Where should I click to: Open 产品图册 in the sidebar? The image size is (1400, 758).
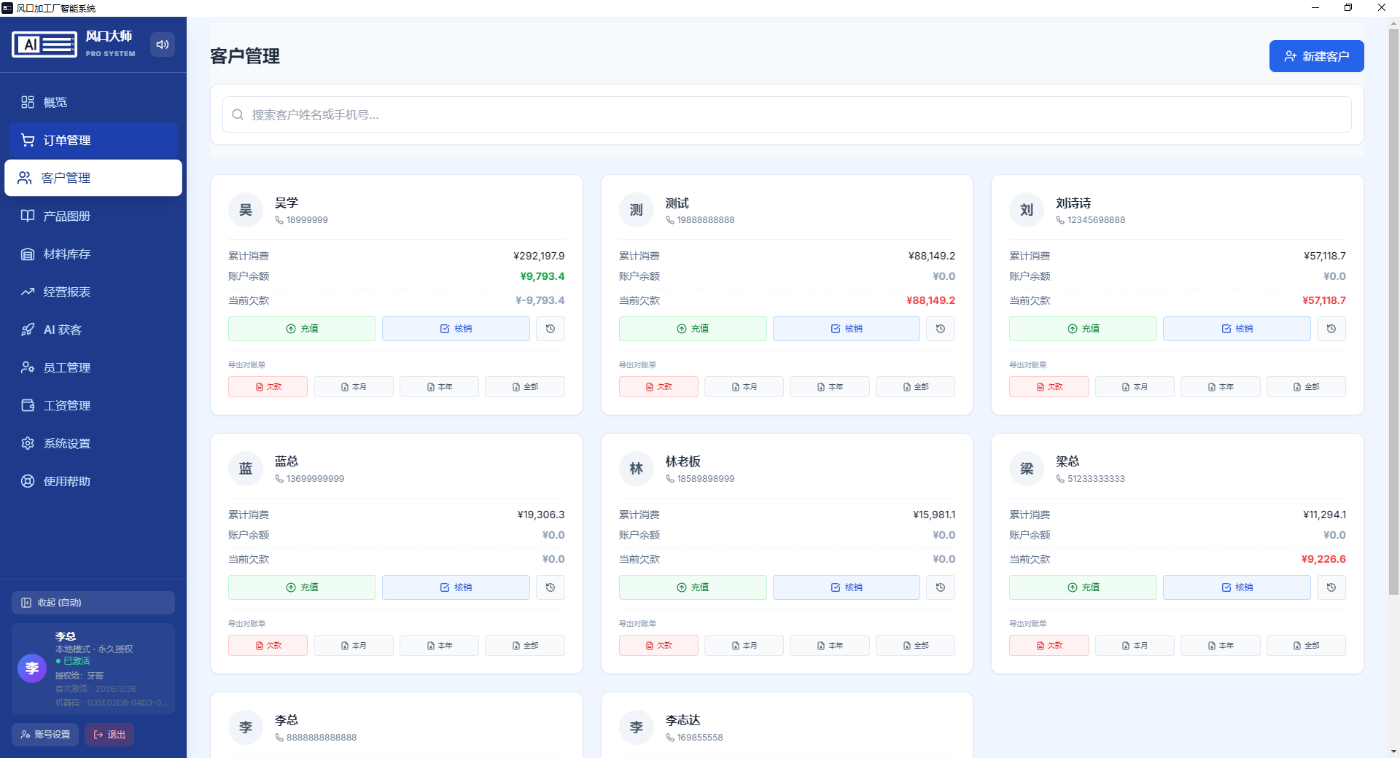pos(93,216)
